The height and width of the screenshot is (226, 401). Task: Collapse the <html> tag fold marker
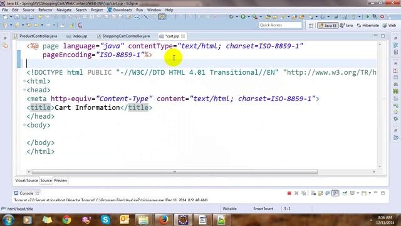(24, 81)
